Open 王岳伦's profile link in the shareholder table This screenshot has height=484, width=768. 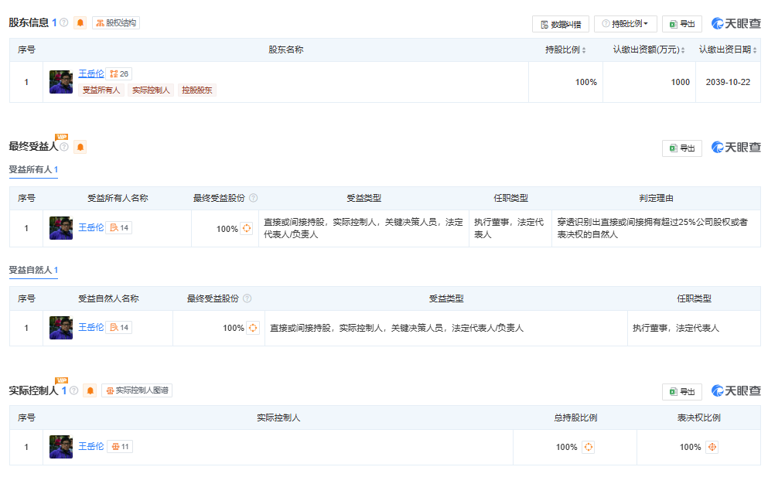coord(90,74)
